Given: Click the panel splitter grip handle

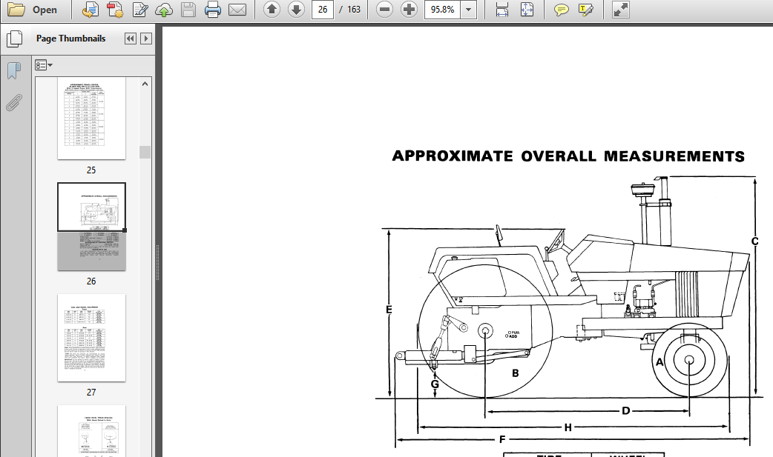Looking at the screenshot, I should [158, 262].
